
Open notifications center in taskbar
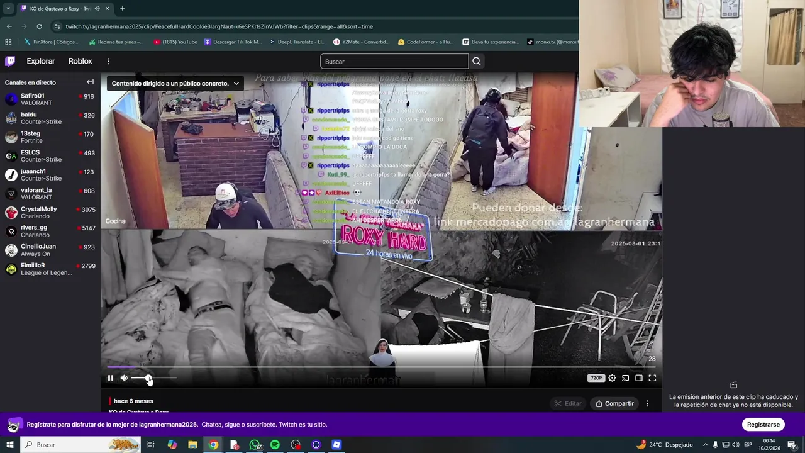pos(792,445)
